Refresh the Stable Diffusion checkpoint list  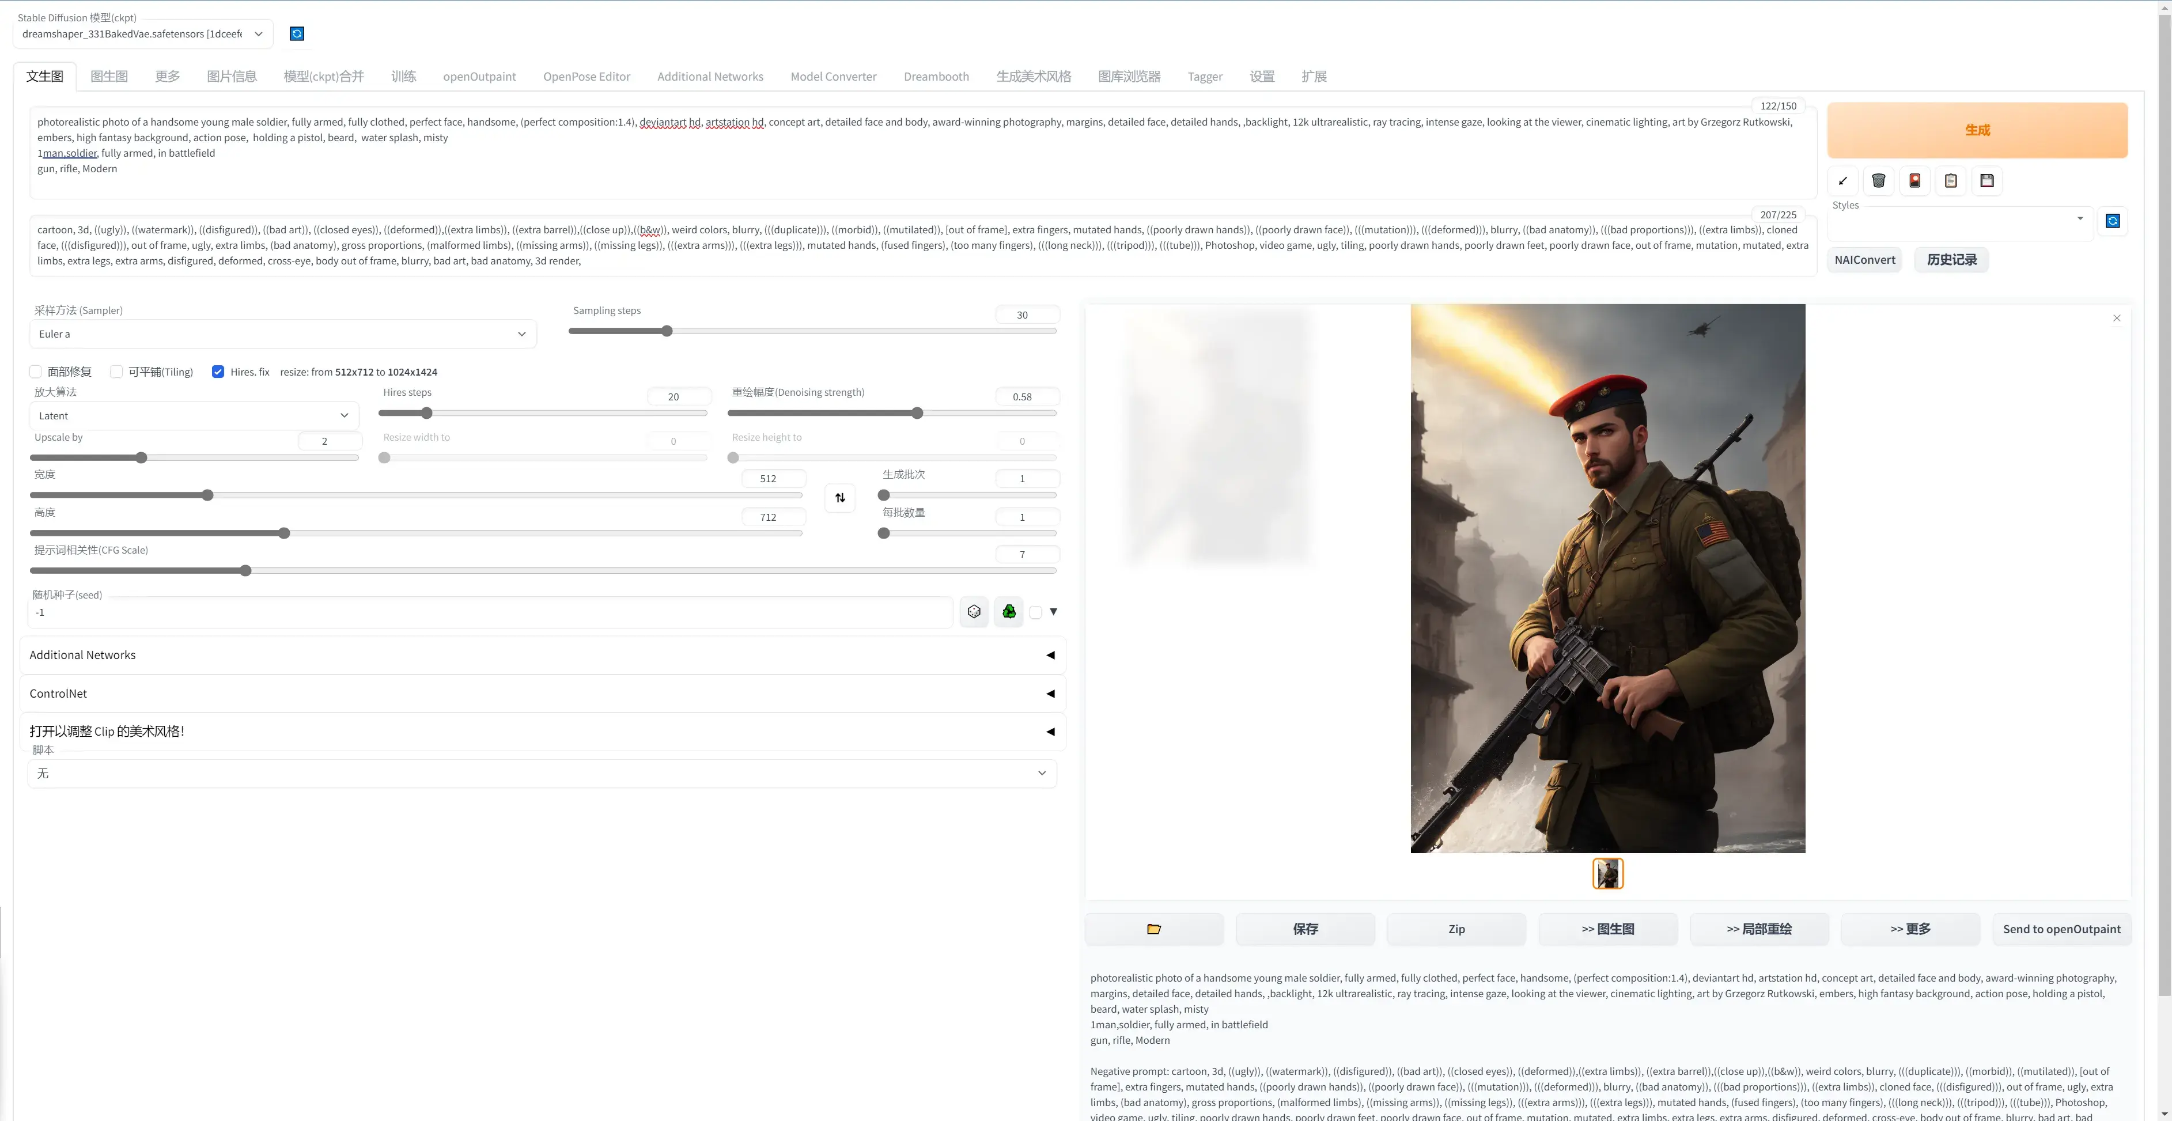[297, 34]
